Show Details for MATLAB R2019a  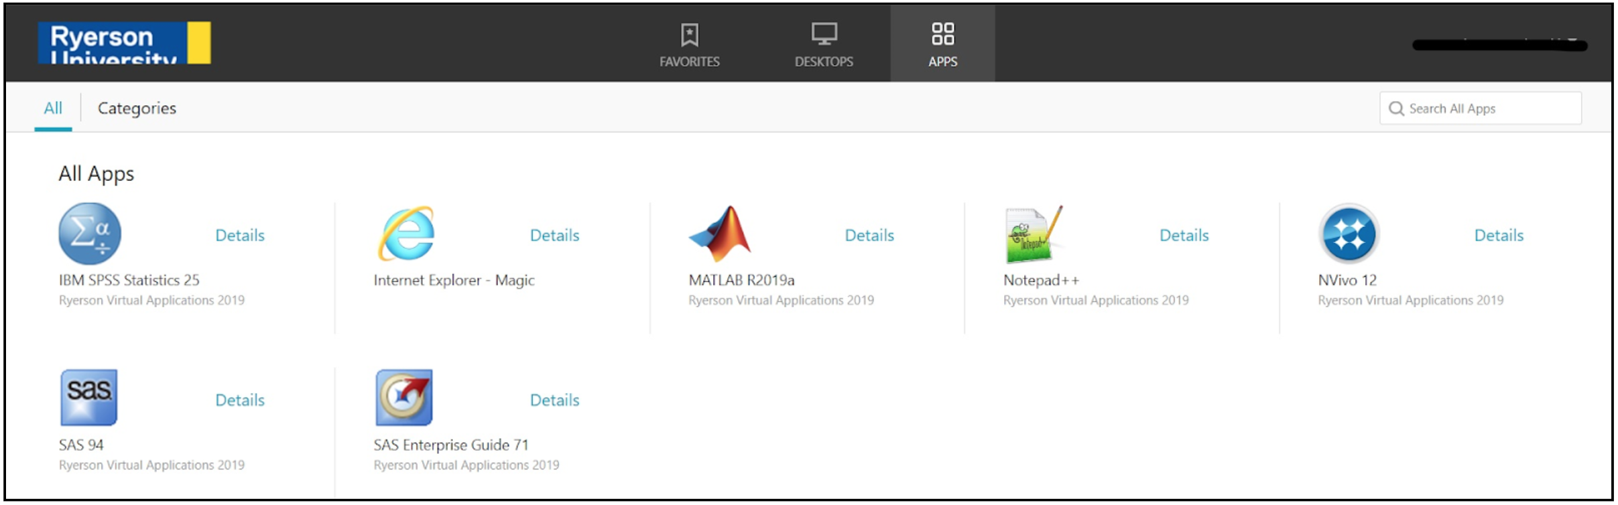tap(869, 235)
